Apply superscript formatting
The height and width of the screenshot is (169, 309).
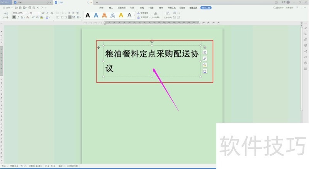click(x=33, y=17)
